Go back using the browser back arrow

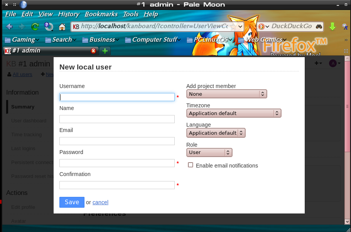(9, 27)
